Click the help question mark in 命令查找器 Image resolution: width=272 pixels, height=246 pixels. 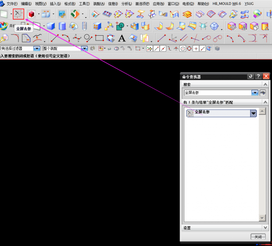click(x=258, y=76)
